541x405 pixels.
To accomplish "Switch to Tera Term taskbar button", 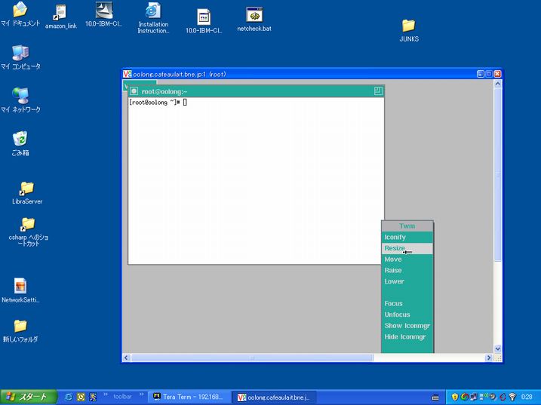I will click(x=189, y=397).
